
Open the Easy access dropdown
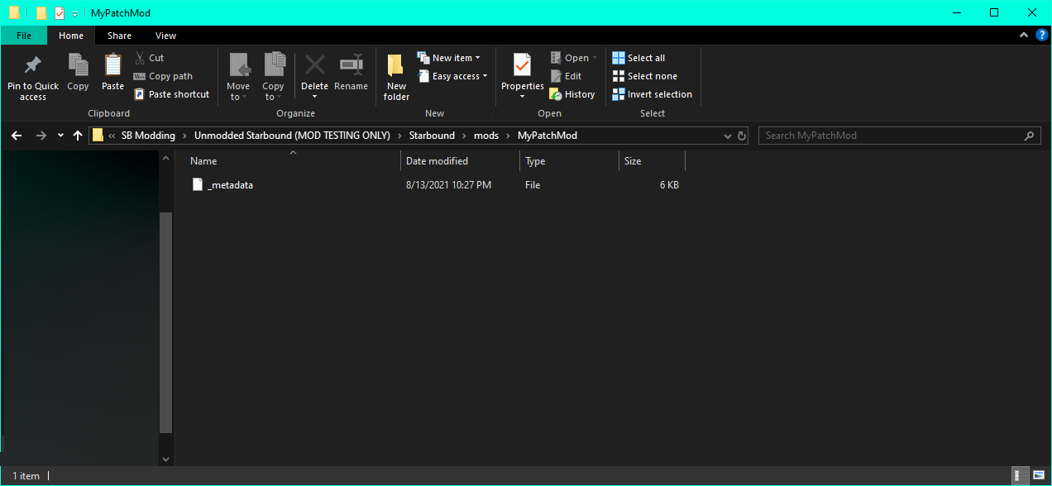click(x=452, y=76)
